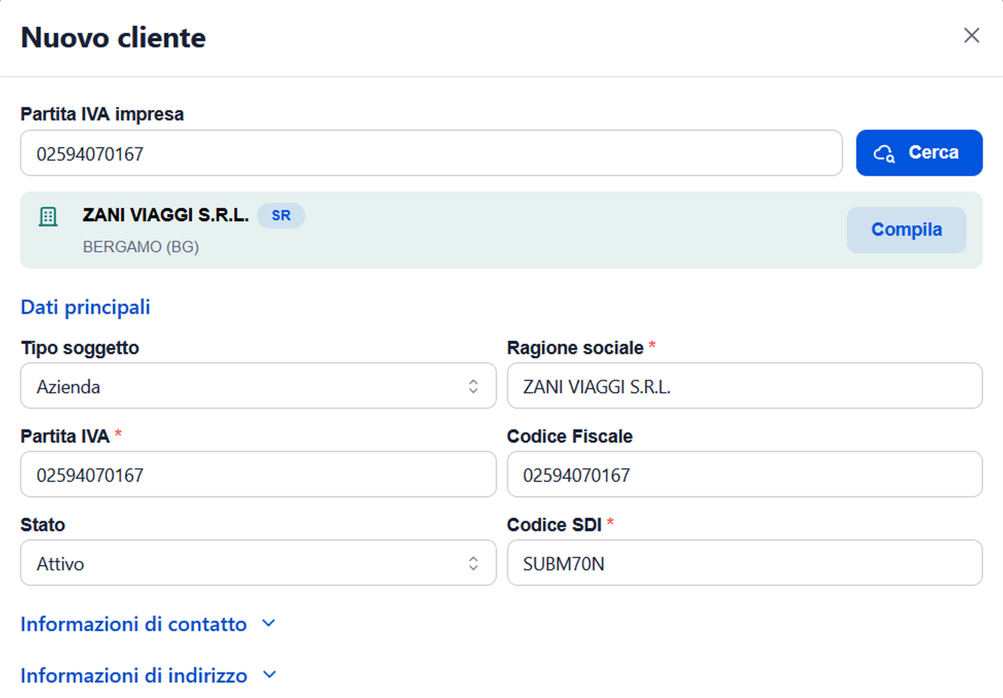Viewport: 1003px width, 698px height.
Task: Click the Codice SDI input field
Action: tap(745, 563)
